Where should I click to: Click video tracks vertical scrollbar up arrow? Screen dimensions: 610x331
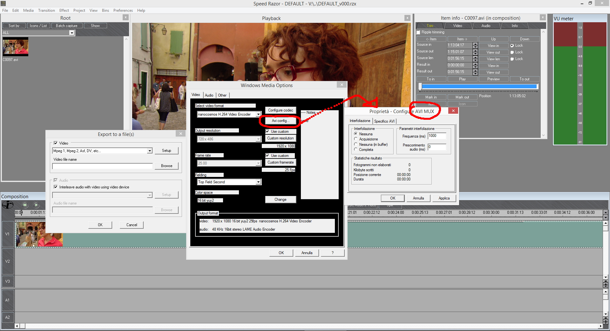[x=606, y=223]
